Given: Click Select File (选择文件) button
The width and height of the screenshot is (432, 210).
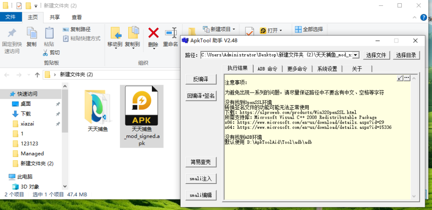Looking at the screenshot, I should pos(376,55).
